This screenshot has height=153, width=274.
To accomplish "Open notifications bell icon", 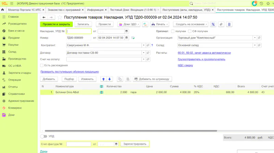I will pos(254,3).
